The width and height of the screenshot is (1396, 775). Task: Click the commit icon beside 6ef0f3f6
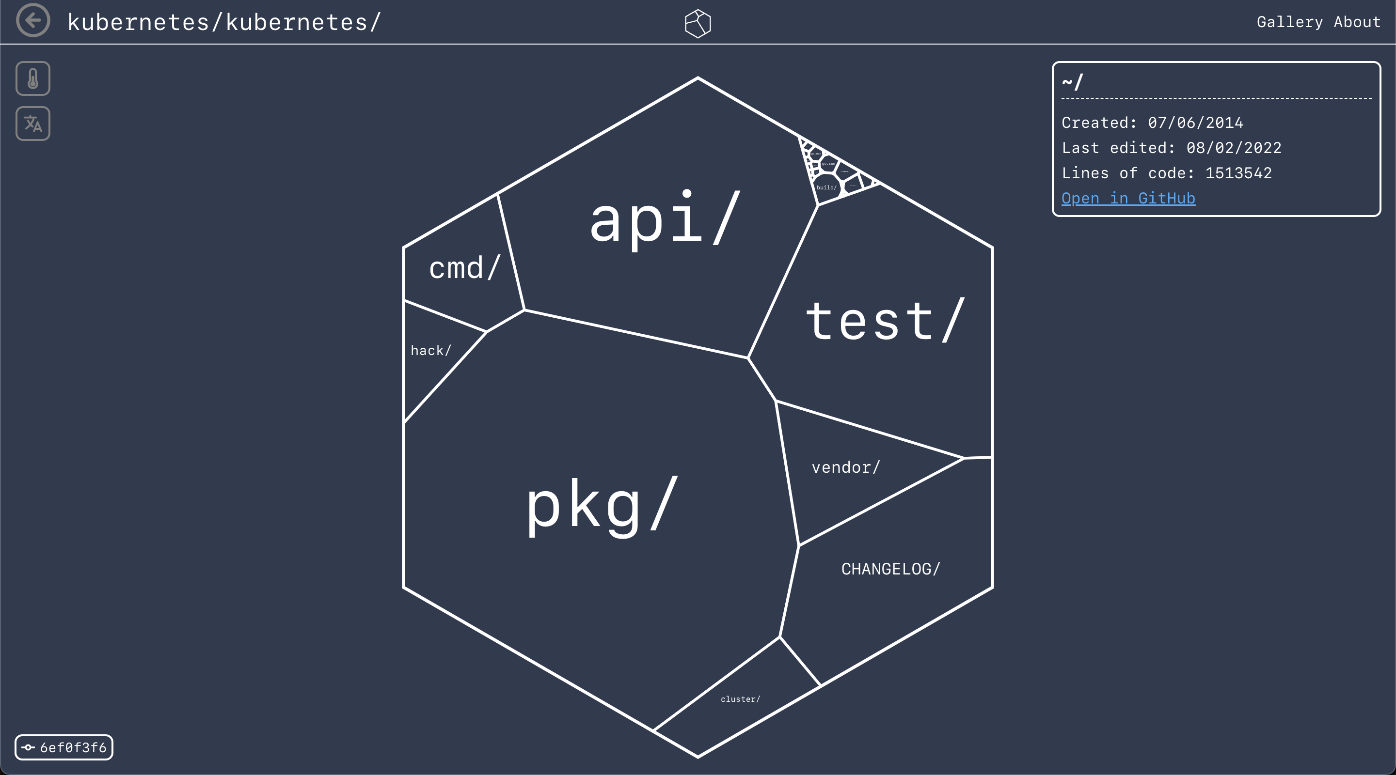click(28, 747)
